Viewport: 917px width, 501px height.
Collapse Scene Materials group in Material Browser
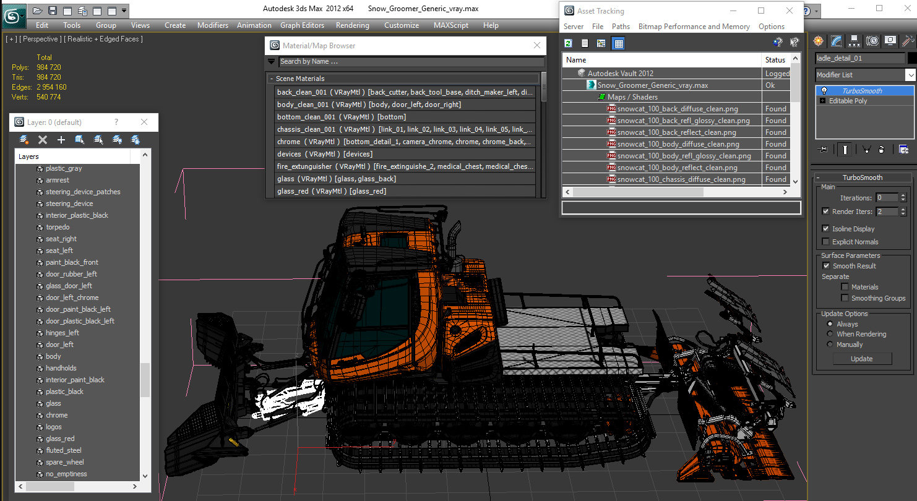tap(271, 79)
